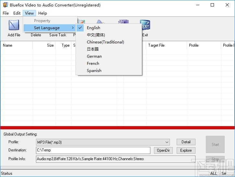Image resolution: width=235 pixels, height=177 pixels.
Task: Maximize the Bluefox converter window
Action: pyautogui.click(x=212, y=5)
